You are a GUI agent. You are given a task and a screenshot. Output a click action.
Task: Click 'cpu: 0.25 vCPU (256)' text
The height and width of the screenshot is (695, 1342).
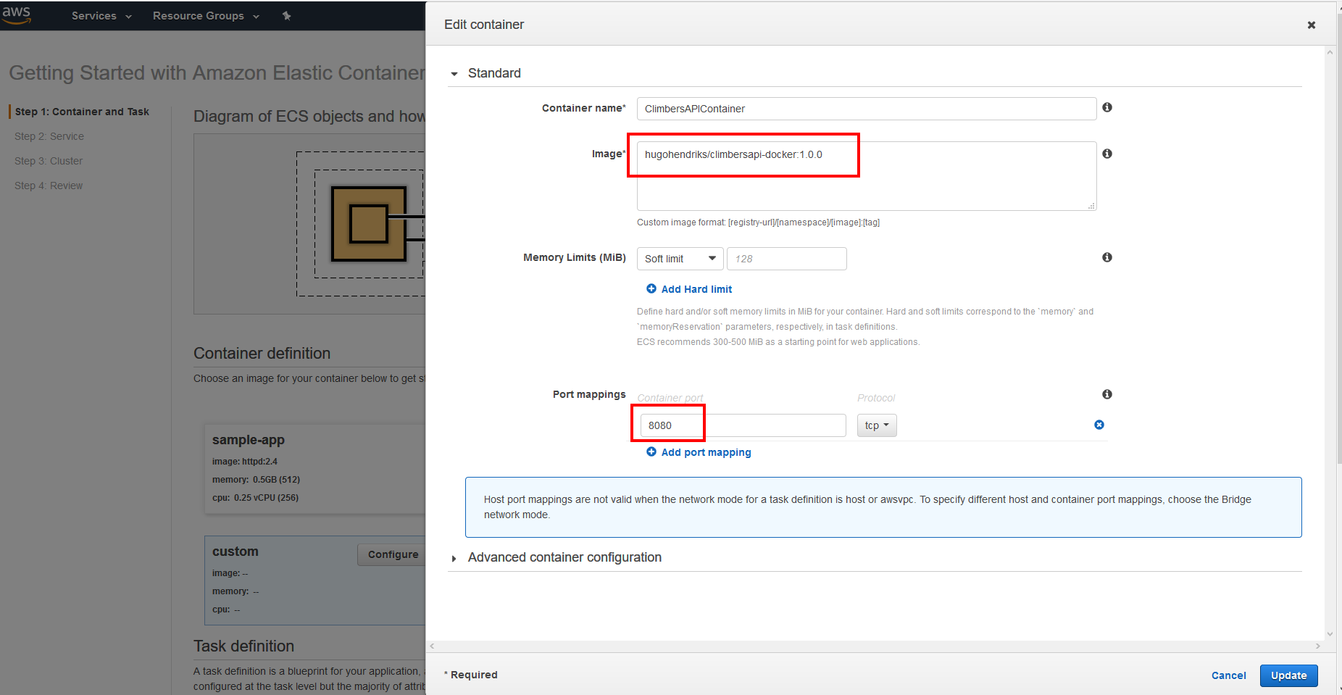[x=255, y=498]
